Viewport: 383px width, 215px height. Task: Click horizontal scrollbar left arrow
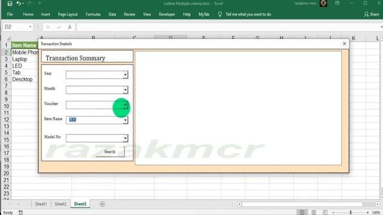tap(239, 204)
